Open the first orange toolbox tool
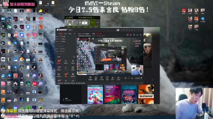The image size is (213, 119). 59,62
